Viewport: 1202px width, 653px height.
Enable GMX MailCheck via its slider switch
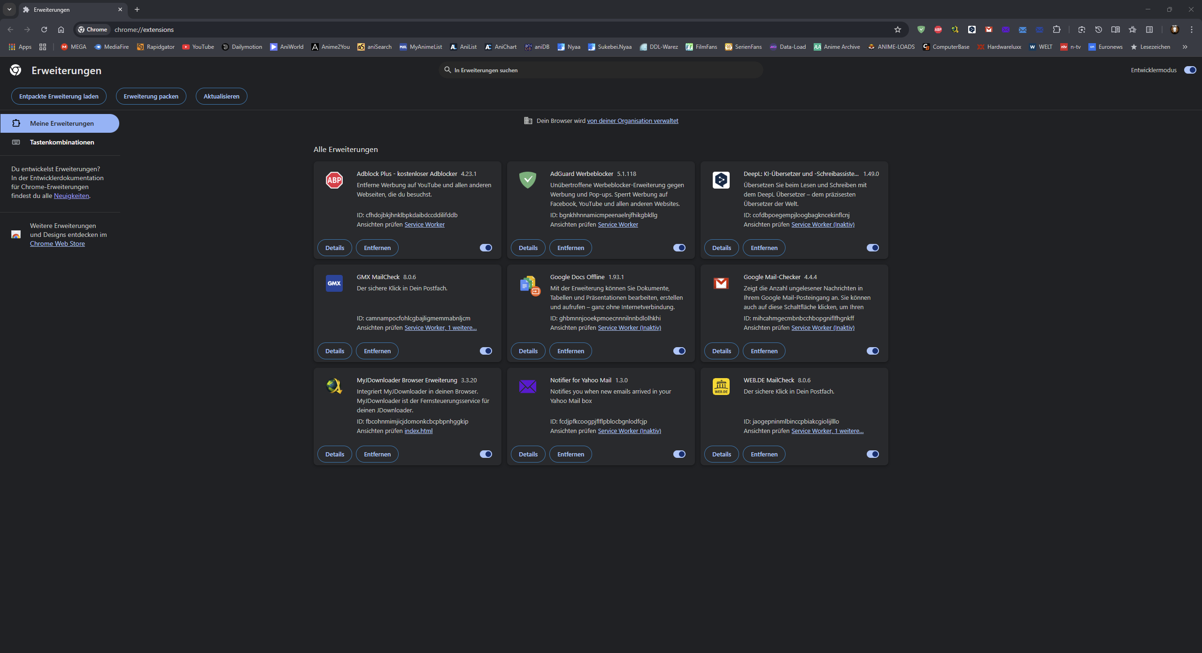(485, 350)
